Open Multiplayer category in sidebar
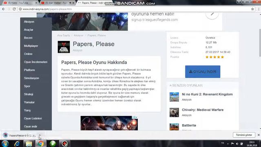The image size is (261, 147). pyautogui.click(x=31, y=46)
